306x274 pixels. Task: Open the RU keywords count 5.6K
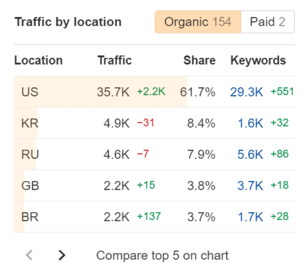click(250, 155)
